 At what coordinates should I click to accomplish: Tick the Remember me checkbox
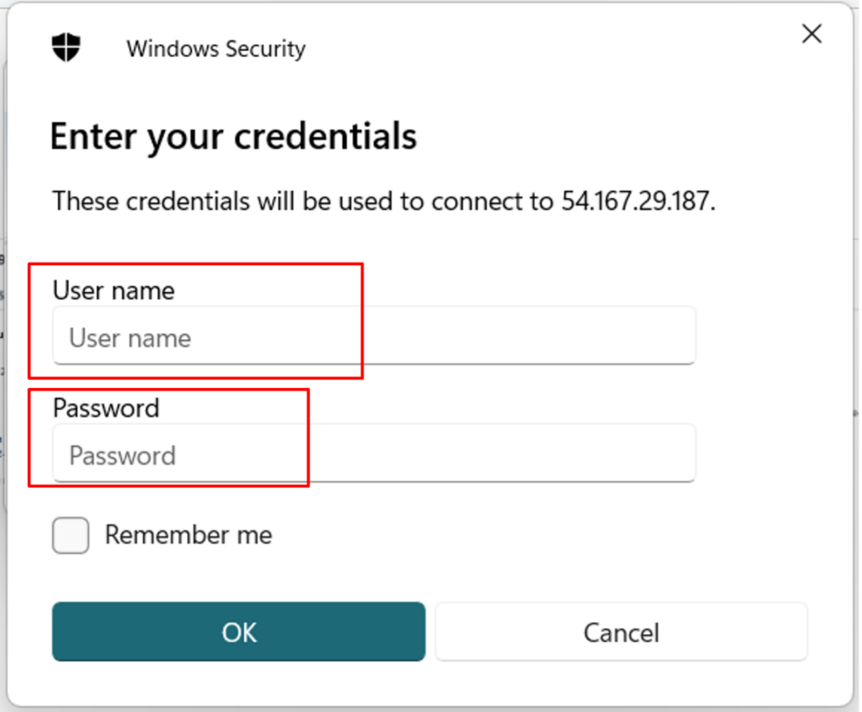(71, 535)
